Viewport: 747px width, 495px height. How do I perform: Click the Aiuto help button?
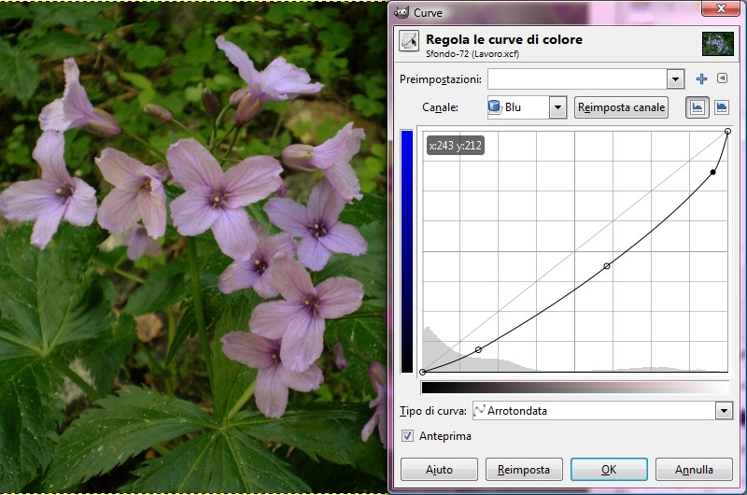439,470
